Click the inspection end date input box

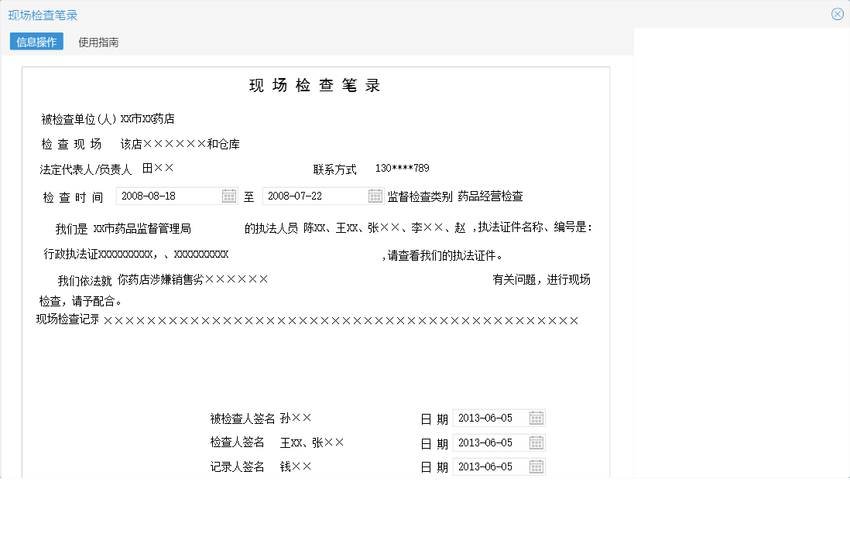click(x=310, y=196)
